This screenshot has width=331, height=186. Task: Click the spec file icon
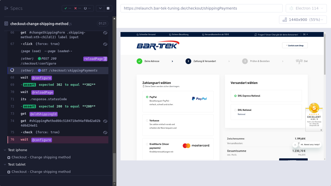[x=6, y=24]
